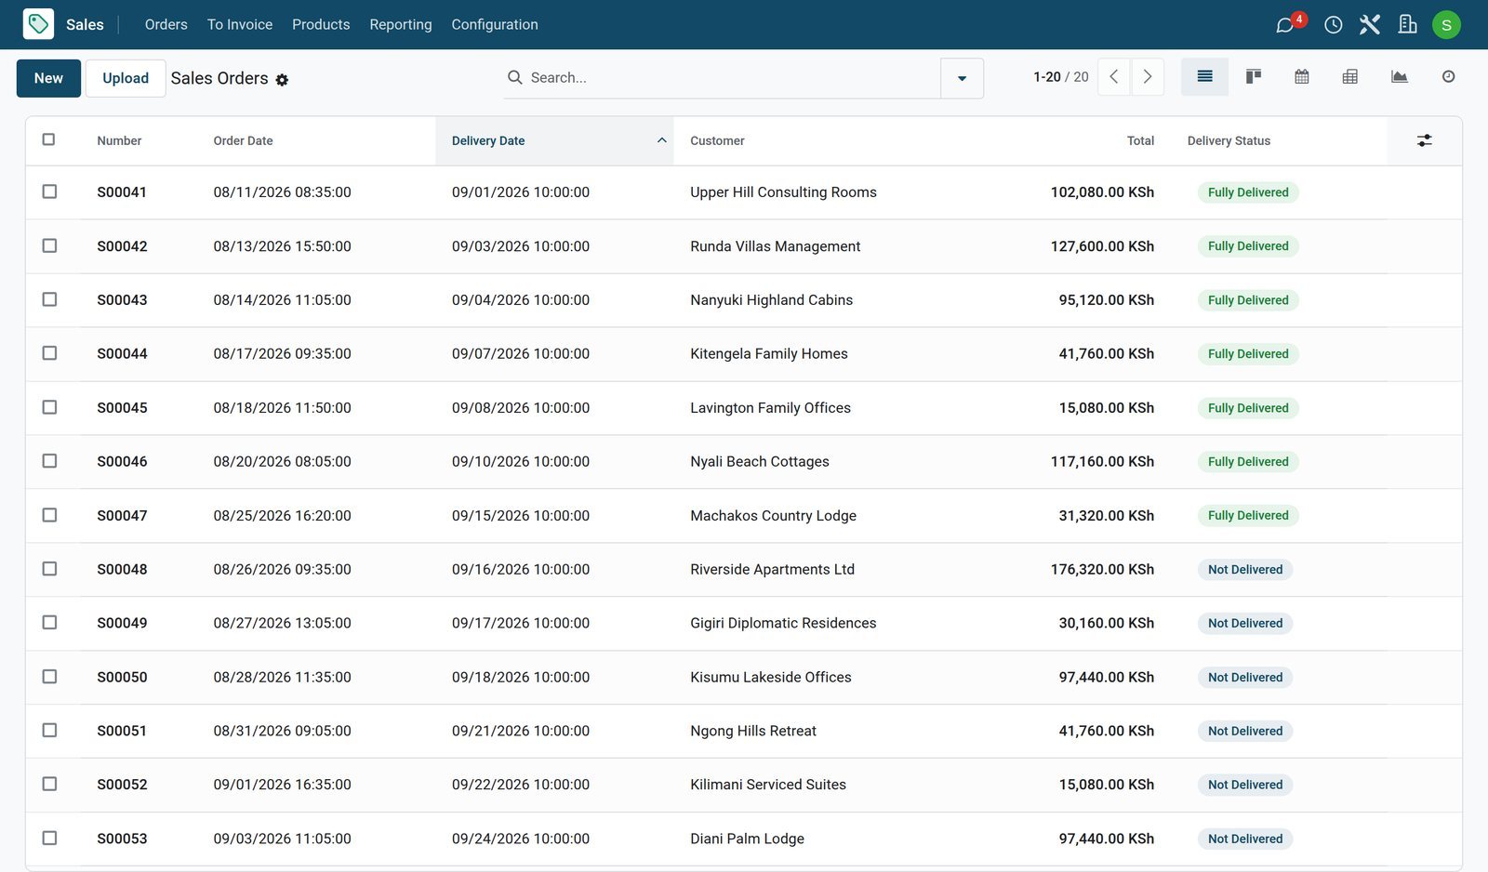Select checkbox for order S00053
The image size is (1488, 872).
coord(49,839)
